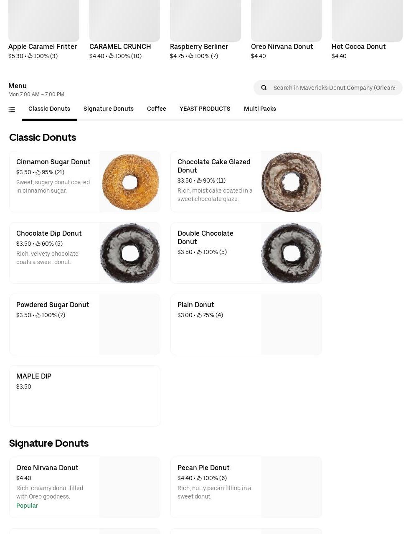Select the Coffee tab
The height and width of the screenshot is (534, 411).
coord(157,109)
